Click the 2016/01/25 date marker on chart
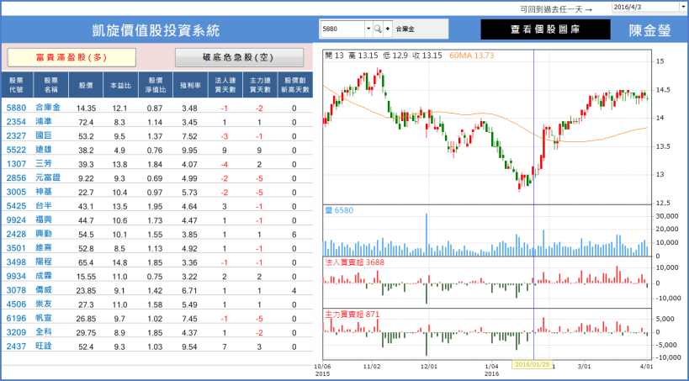The height and width of the screenshot is (381, 689). pyautogui.click(x=533, y=364)
